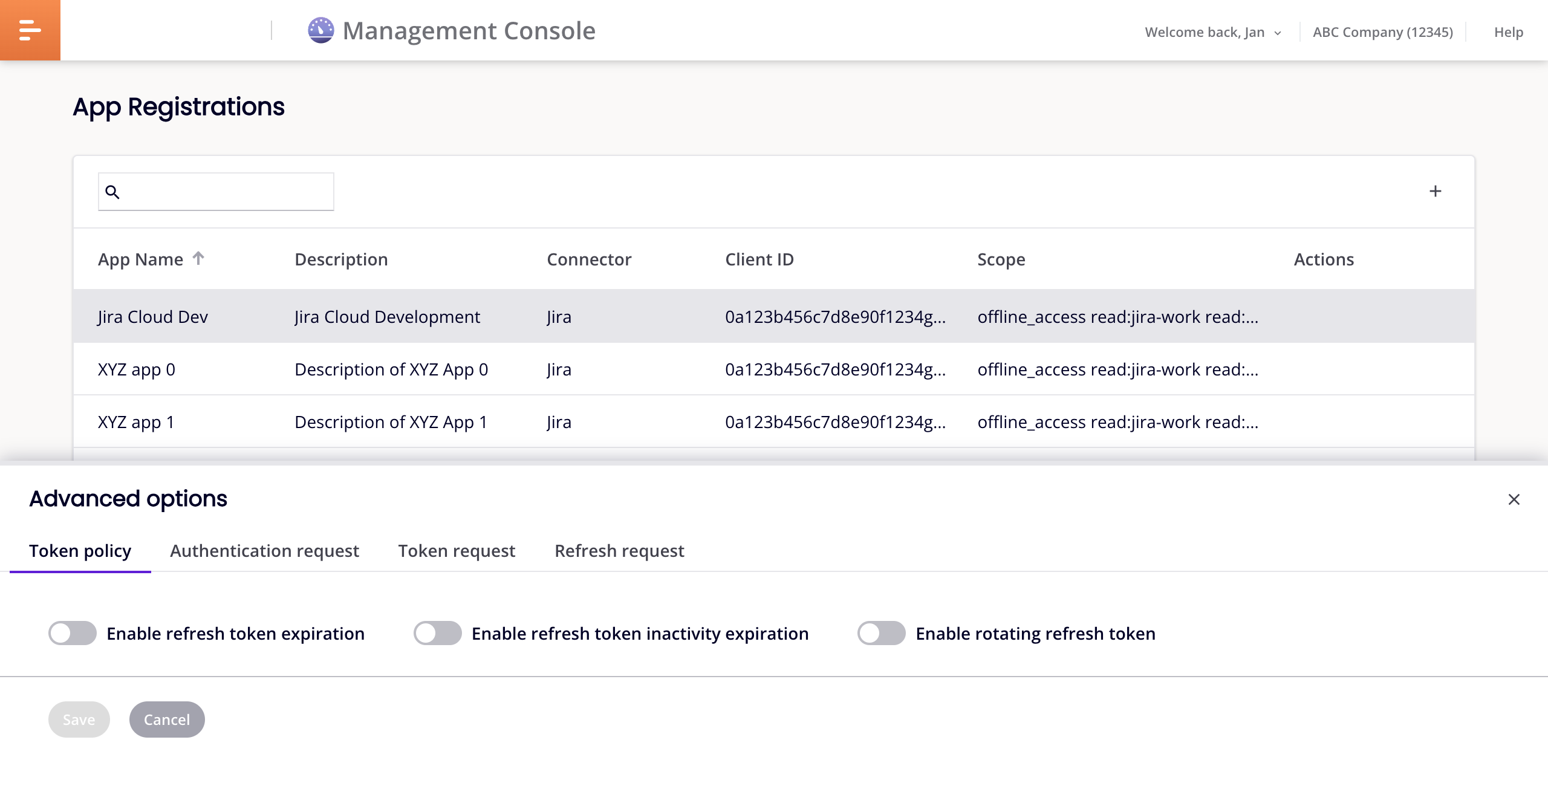Toggle Enable refresh token inactivity expiration
Screen dimensions: 1548x786
437,632
